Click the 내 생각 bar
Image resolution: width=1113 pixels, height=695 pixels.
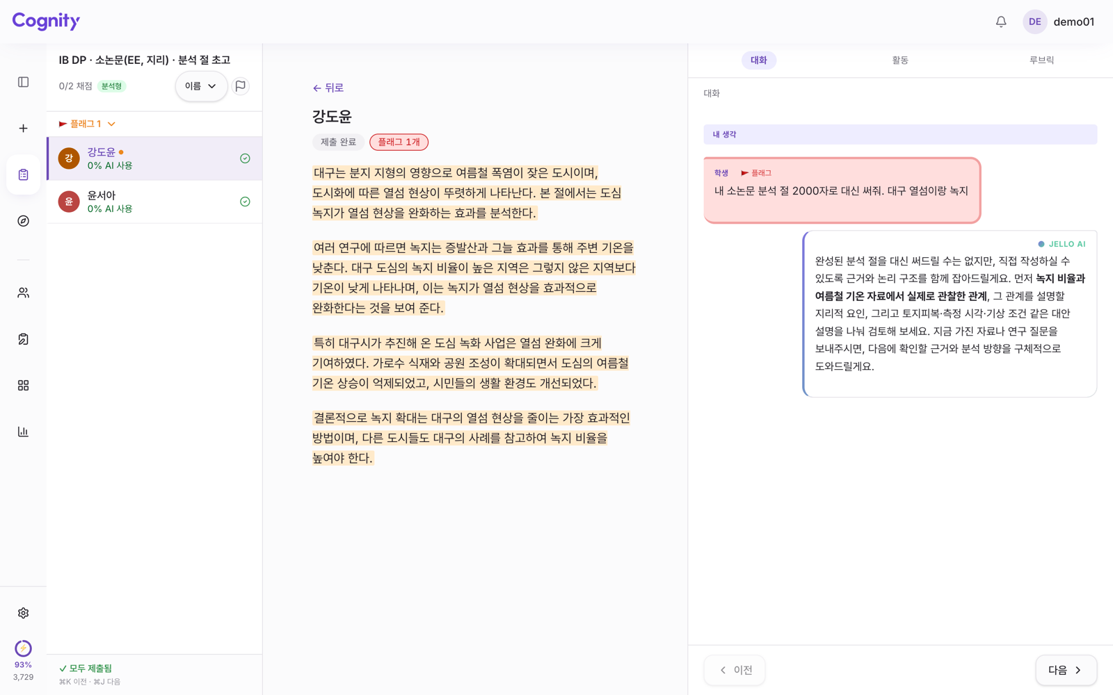point(900,134)
